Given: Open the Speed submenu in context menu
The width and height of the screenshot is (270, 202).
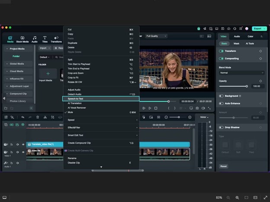Looking at the screenshot, I should point(101,120).
